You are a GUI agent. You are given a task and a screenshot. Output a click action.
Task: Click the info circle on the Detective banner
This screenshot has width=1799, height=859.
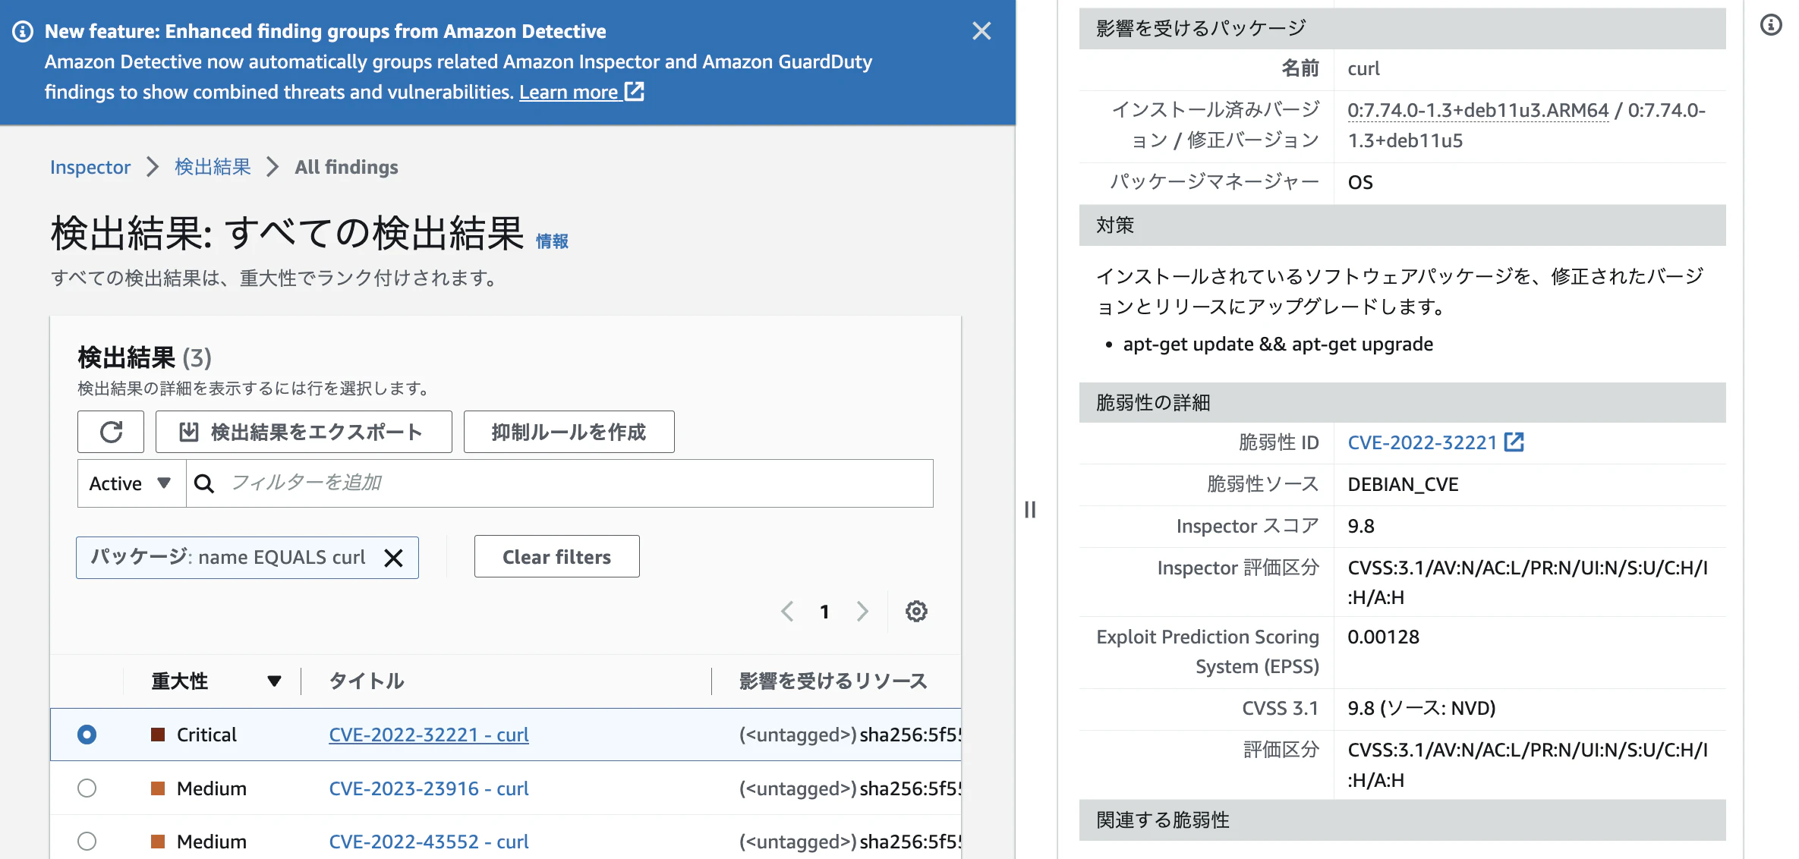tap(23, 31)
